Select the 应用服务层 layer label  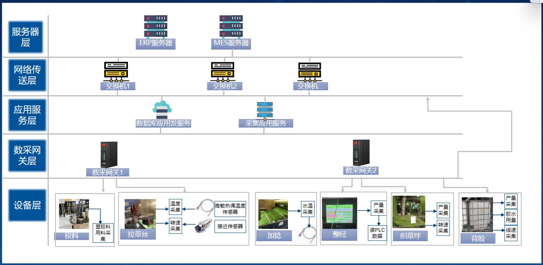(x=25, y=115)
